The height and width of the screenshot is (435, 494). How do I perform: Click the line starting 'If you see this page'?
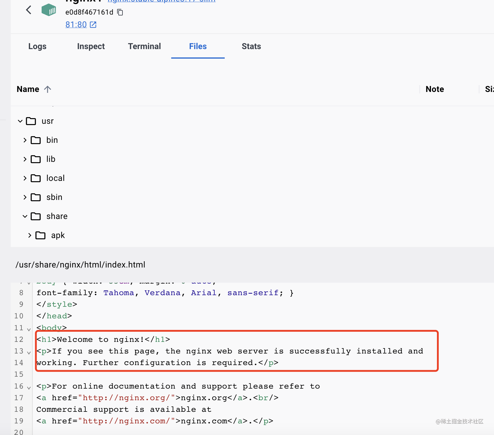click(230, 351)
